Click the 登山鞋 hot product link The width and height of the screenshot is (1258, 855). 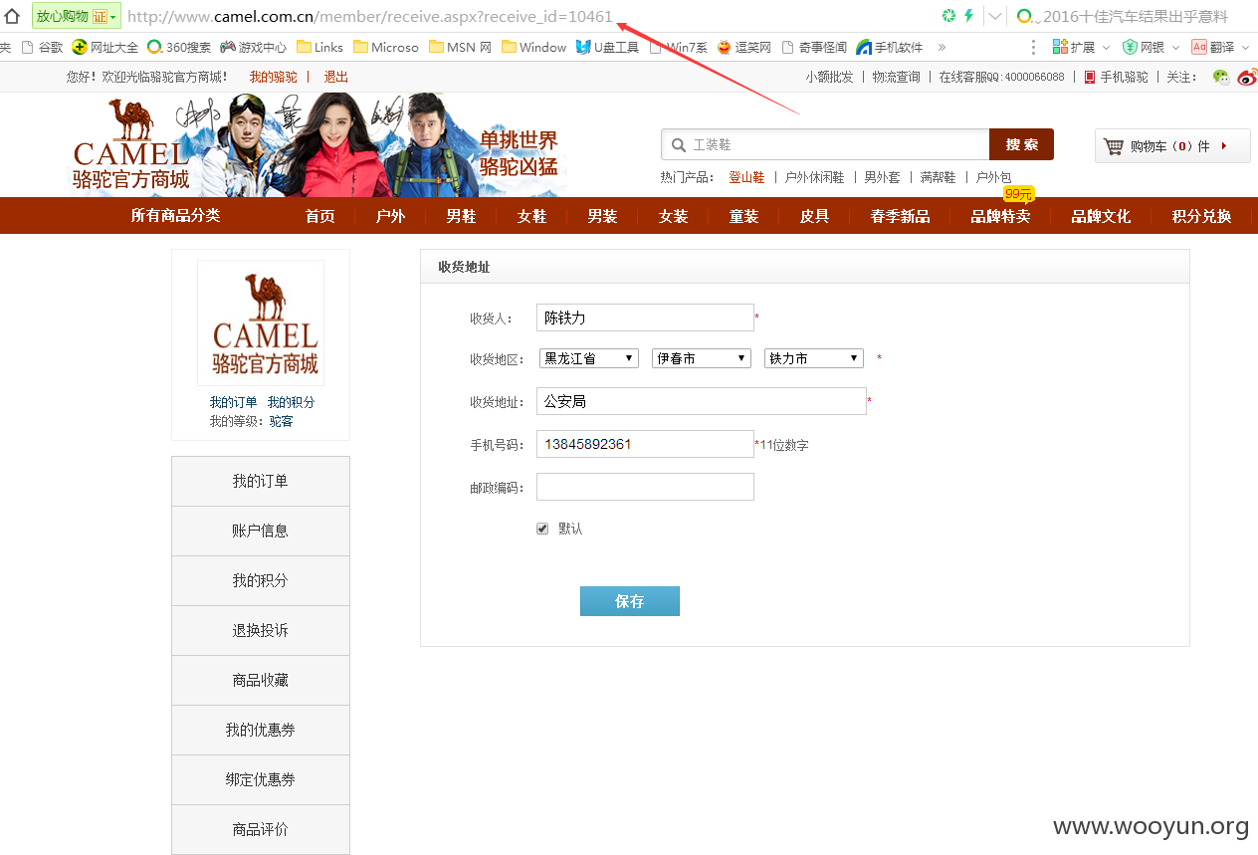coord(746,177)
